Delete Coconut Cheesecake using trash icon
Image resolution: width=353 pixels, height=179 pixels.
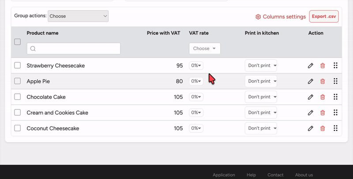pyautogui.click(x=323, y=128)
